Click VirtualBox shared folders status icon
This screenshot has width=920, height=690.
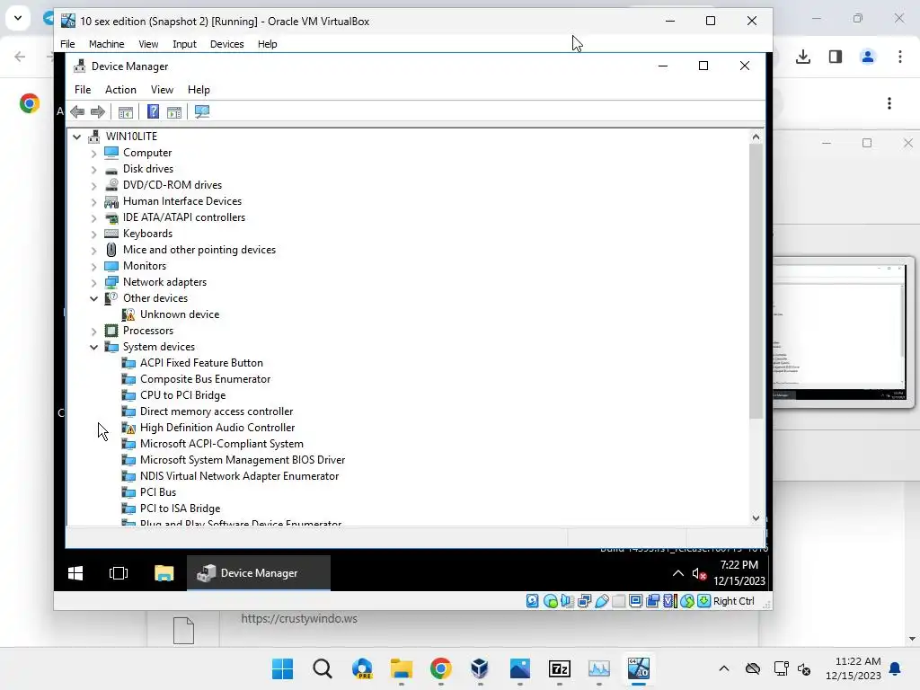(x=618, y=601)
